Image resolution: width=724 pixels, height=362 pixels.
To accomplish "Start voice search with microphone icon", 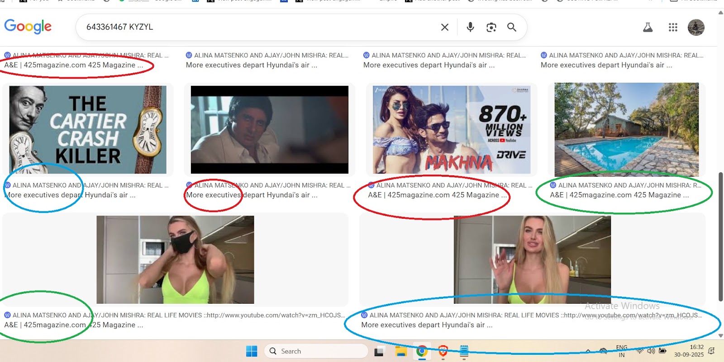I will pos(470,27).
